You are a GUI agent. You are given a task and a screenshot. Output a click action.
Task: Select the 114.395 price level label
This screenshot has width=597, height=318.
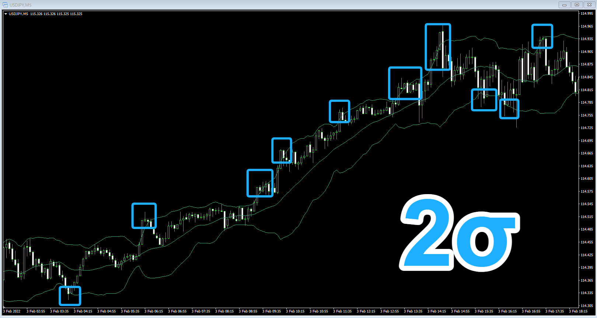click(587, 268)
